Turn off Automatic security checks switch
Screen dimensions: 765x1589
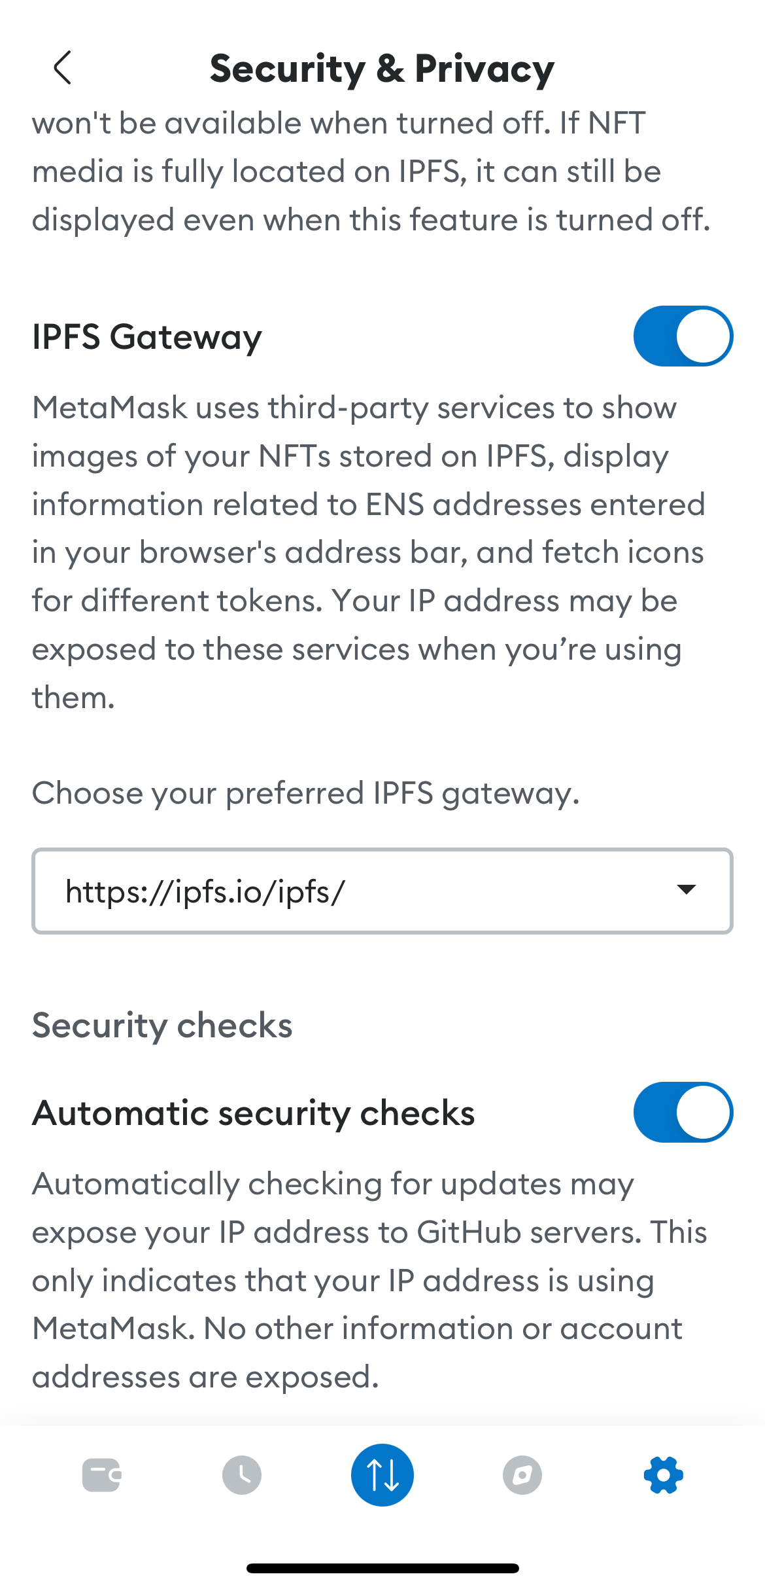pyautogui.click(x=683, y=1113)
